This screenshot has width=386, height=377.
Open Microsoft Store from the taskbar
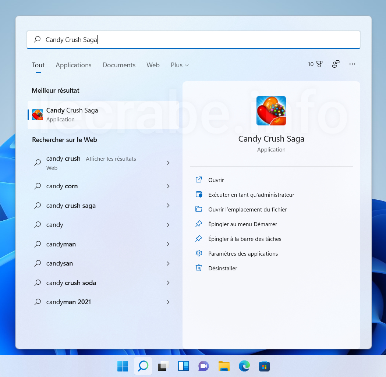point(265,366)
